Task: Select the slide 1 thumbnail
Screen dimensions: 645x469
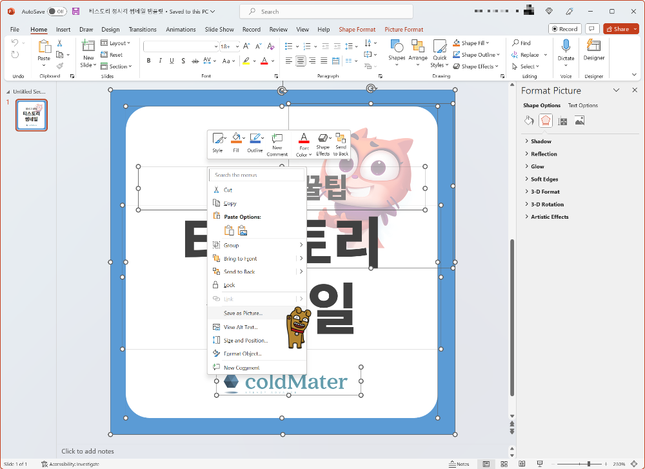Action: (x=31, y=115)
